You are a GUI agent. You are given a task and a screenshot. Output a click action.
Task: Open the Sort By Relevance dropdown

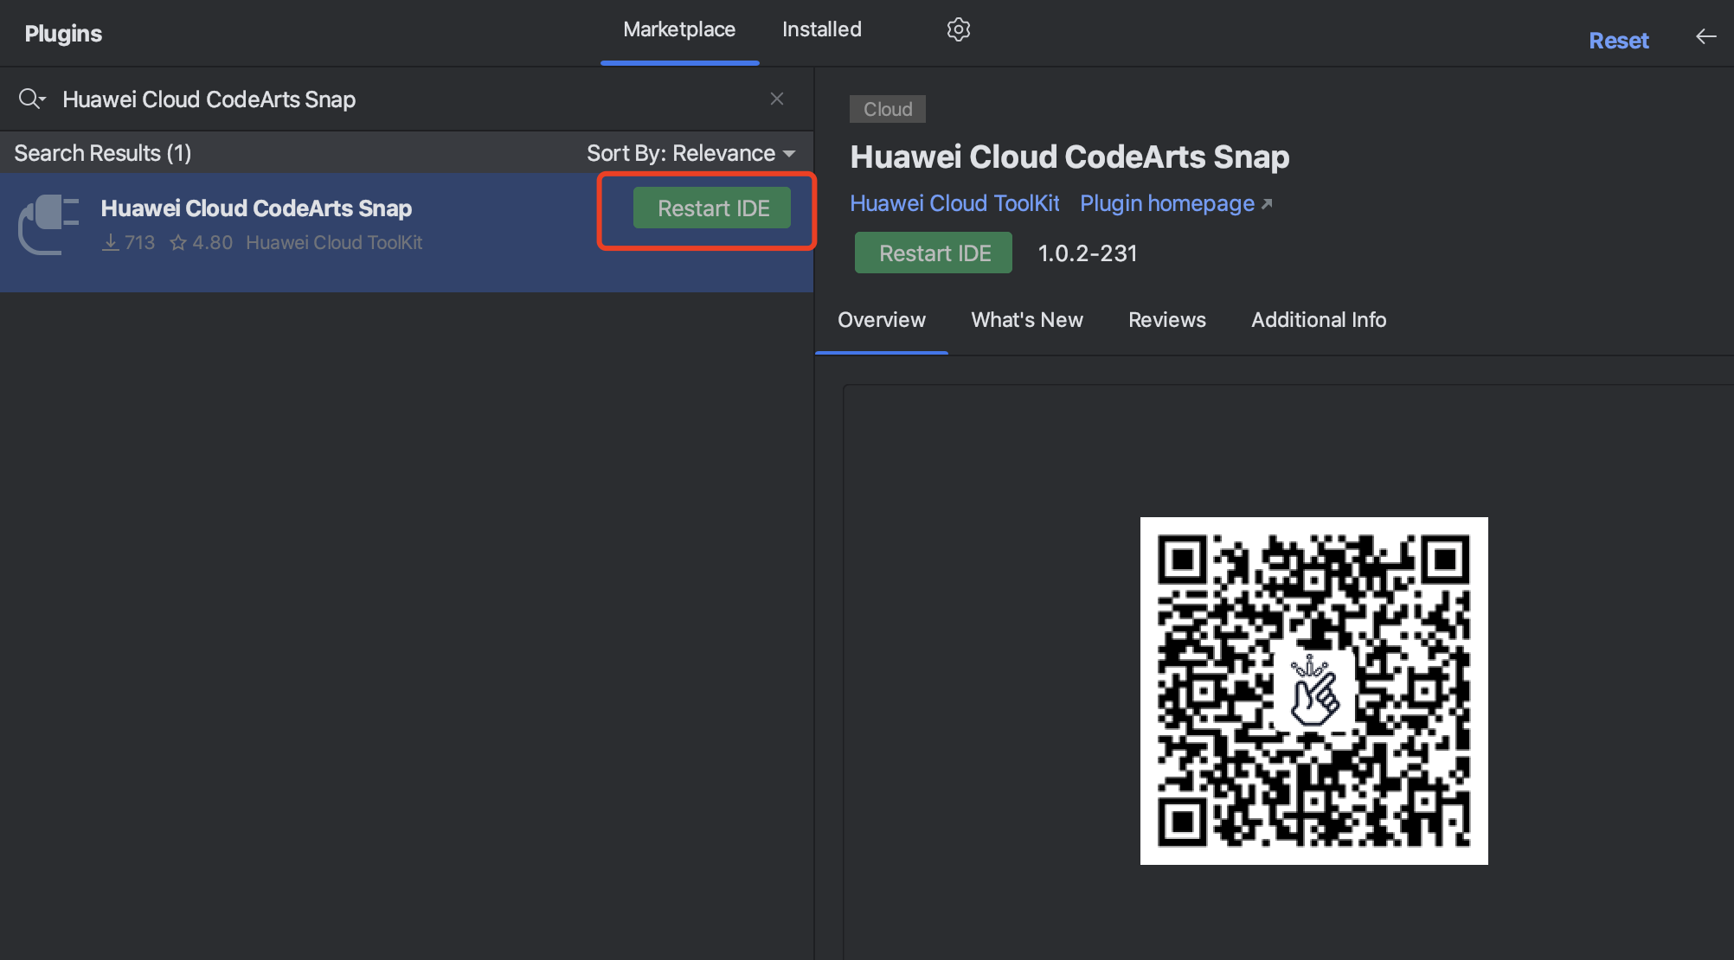click(x=690, y=153)
